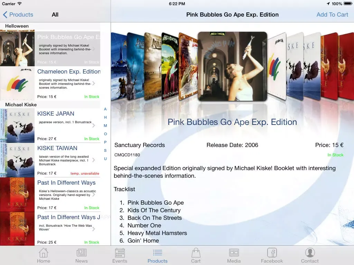Open chevron for Pink Bubbles Go Ape row
The height and width of the screenshot is (265, 354).
click(x=94, y=49)
